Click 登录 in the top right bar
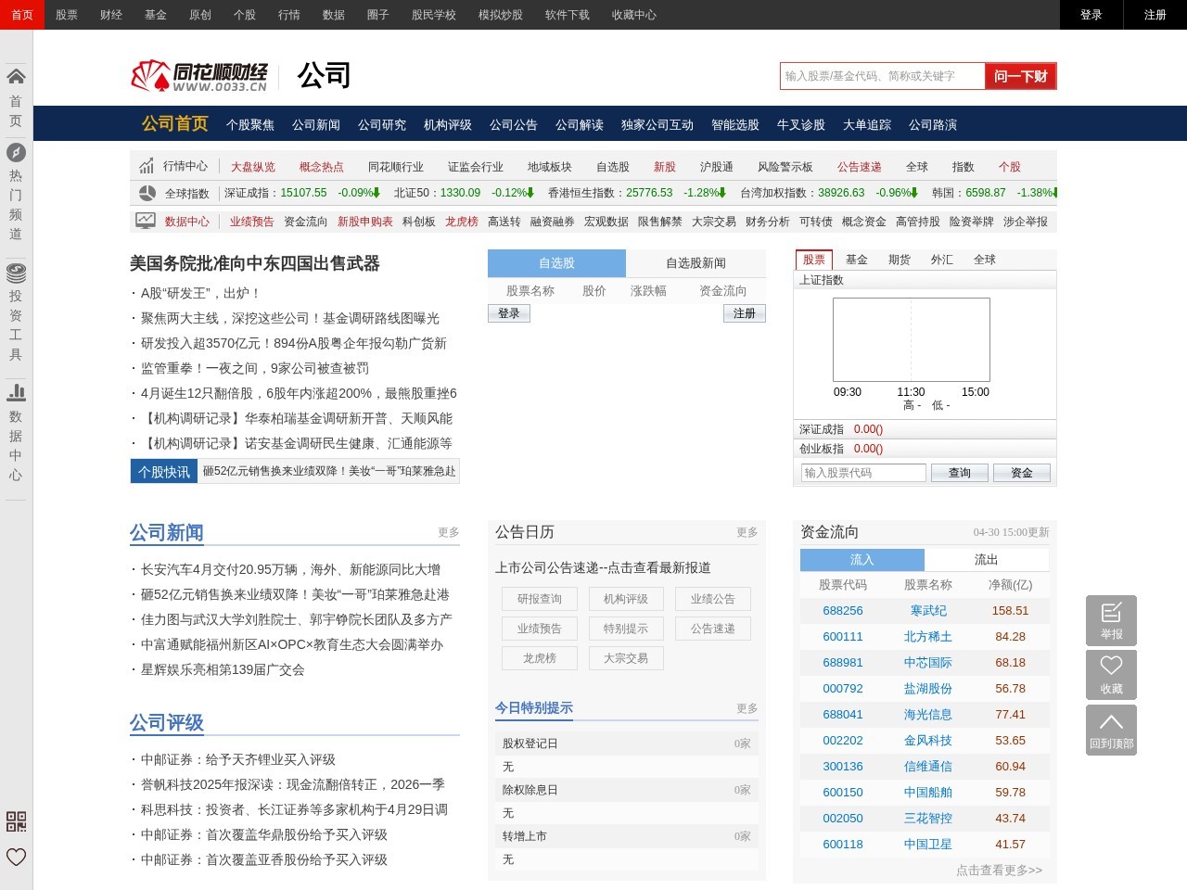 (x=1091, y=15)
